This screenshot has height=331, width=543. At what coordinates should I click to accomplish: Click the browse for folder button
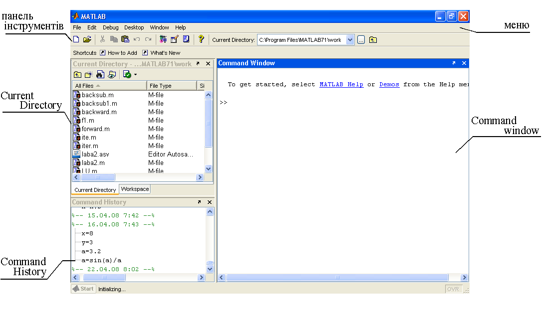[361, 40]
